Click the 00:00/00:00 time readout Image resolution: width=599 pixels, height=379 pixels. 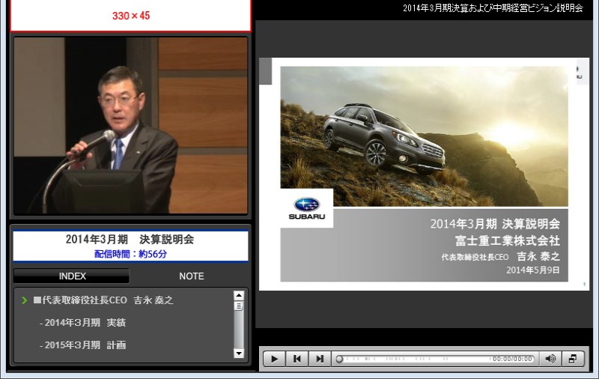coord(512,359)
